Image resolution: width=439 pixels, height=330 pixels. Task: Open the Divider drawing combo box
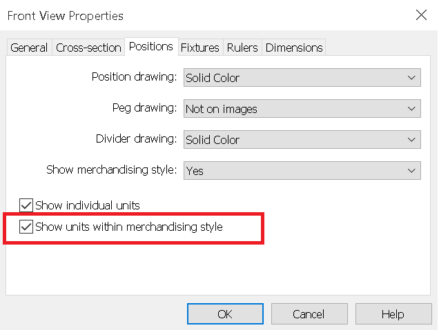click(302, 139)
